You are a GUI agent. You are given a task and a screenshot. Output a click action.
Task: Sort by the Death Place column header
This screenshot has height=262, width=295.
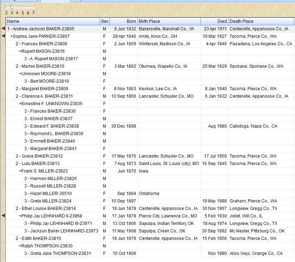261,21
